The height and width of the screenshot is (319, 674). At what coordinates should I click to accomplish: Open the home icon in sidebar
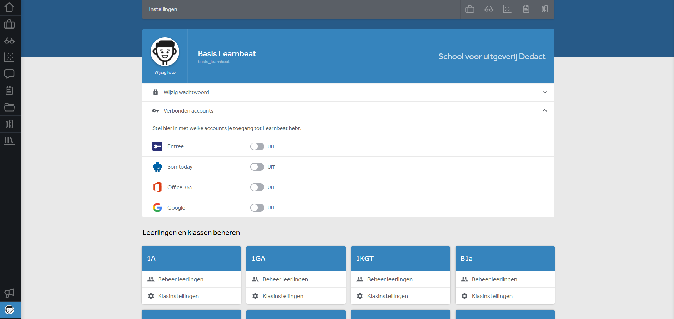(x=9, y=7)
